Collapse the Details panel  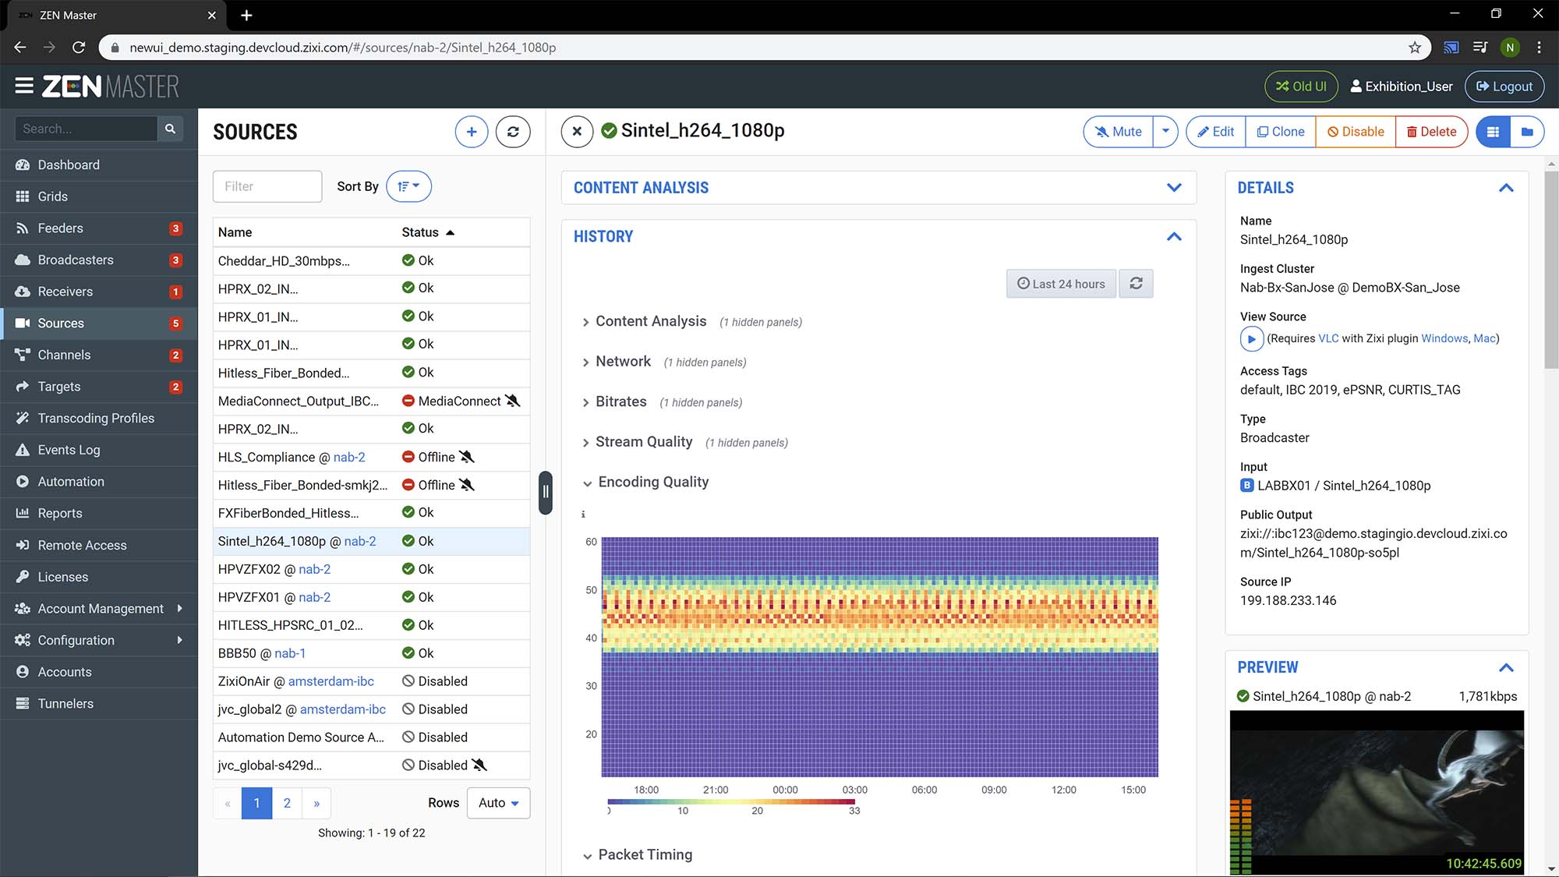(x=1506, y=188)
